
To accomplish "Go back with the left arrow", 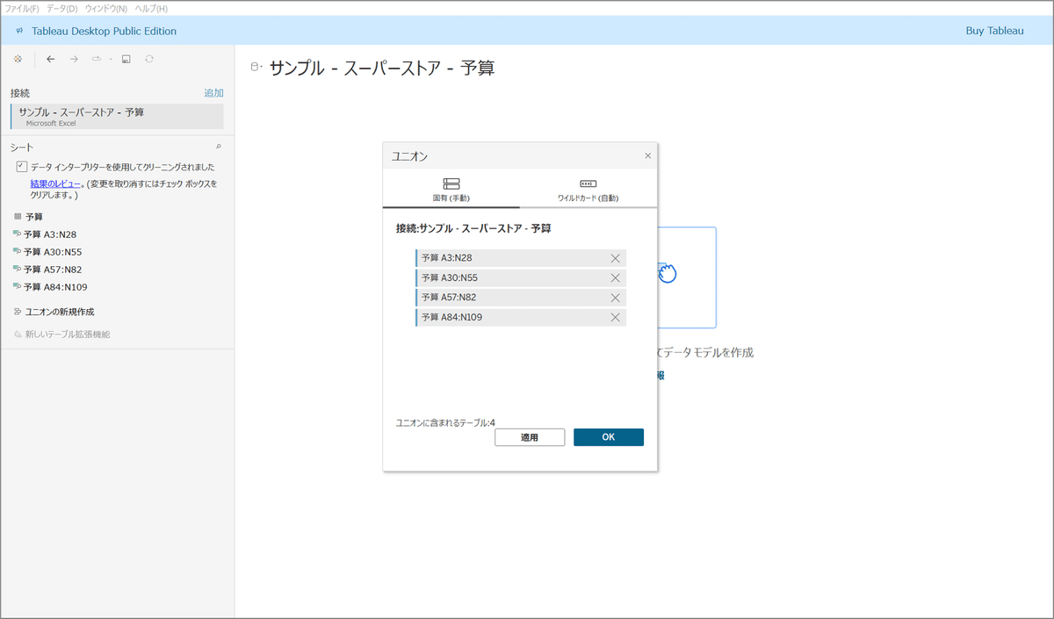I will point(50,59).
